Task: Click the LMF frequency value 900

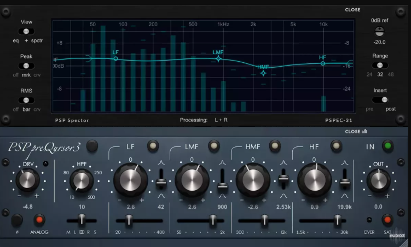Action: pos(222,207)
